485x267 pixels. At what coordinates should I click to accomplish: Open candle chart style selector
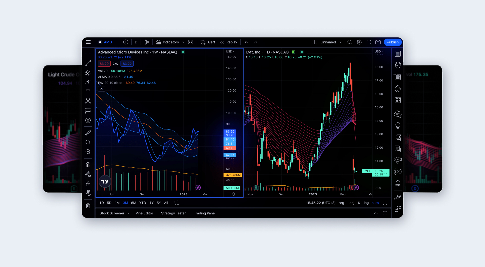click(147, 42)
